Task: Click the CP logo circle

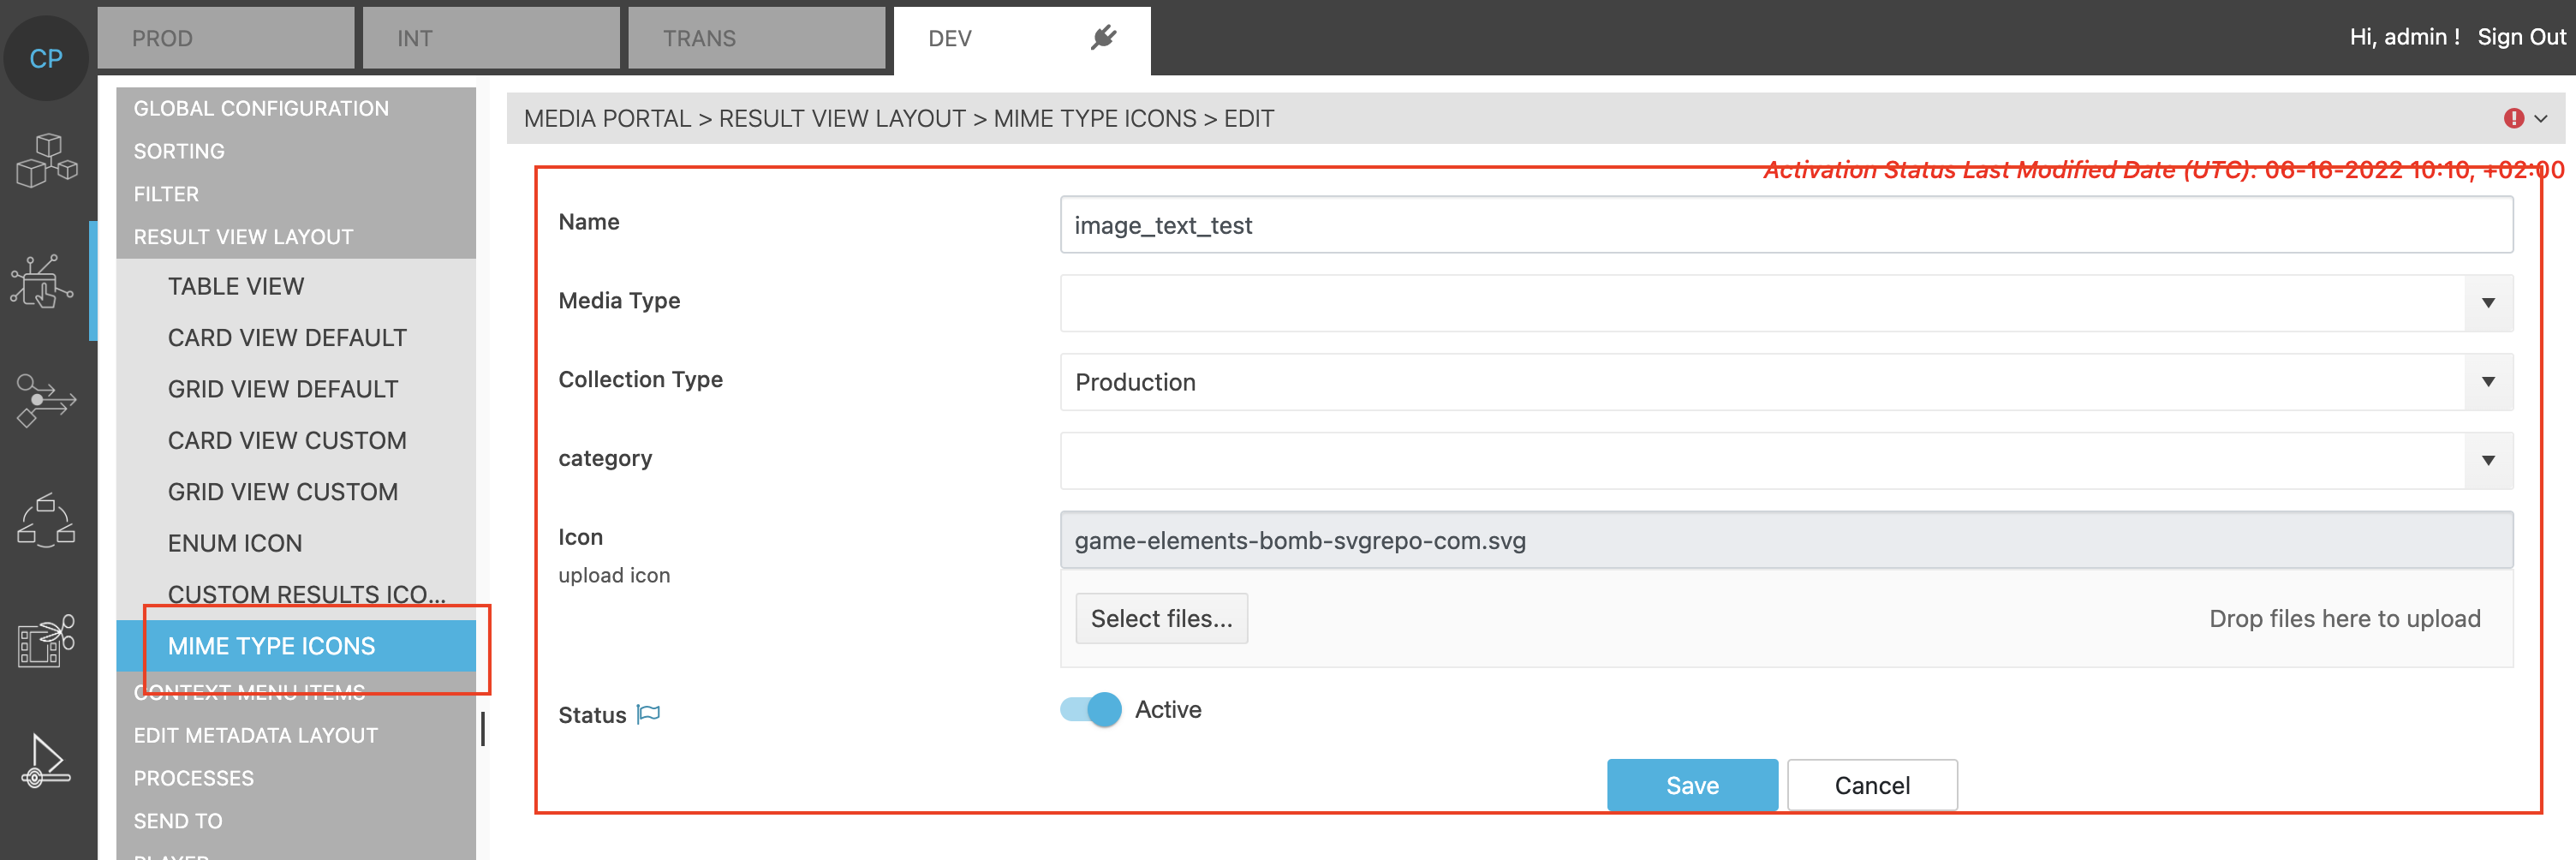Action: 46,58
